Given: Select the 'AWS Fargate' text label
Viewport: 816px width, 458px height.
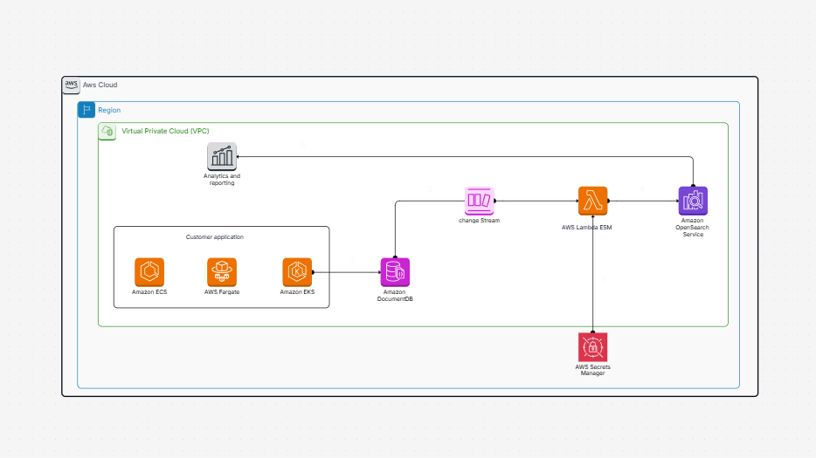Looking at the screenshot, I should [x=222, y=292].
